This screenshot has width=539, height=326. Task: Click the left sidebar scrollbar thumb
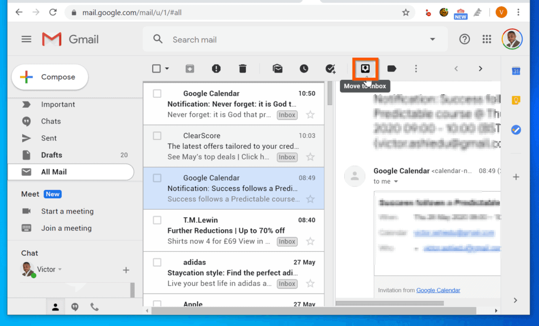(132, 290)
